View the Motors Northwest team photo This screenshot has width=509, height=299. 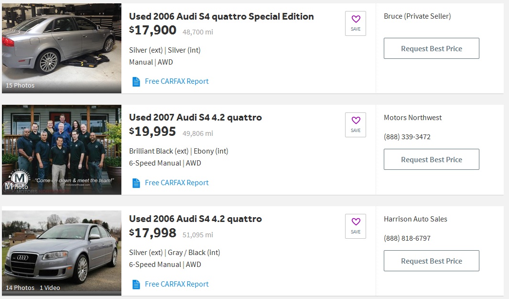pyautogui.click(x=62, y=149)
